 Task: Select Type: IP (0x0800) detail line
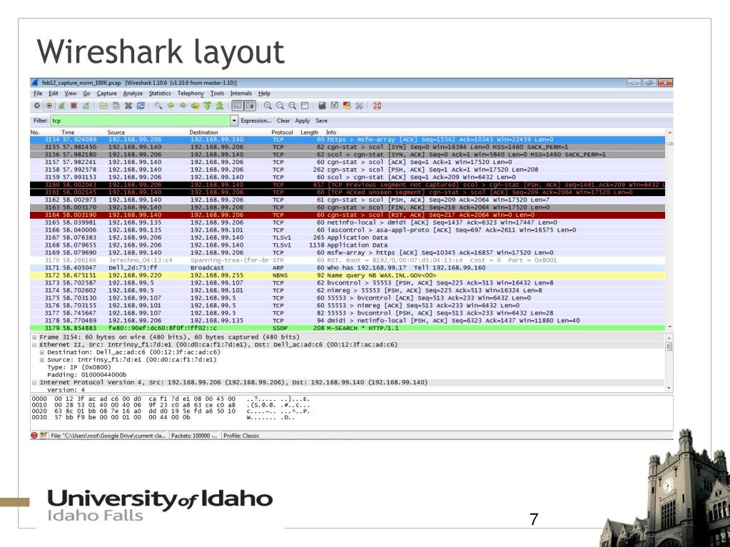pos(79,367)
